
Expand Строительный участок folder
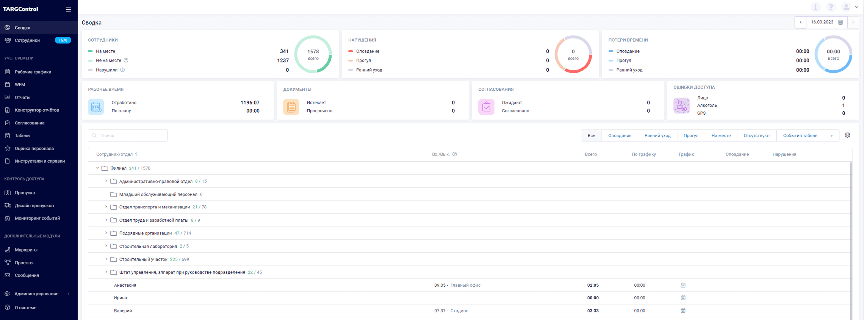[x=106, y=259]
